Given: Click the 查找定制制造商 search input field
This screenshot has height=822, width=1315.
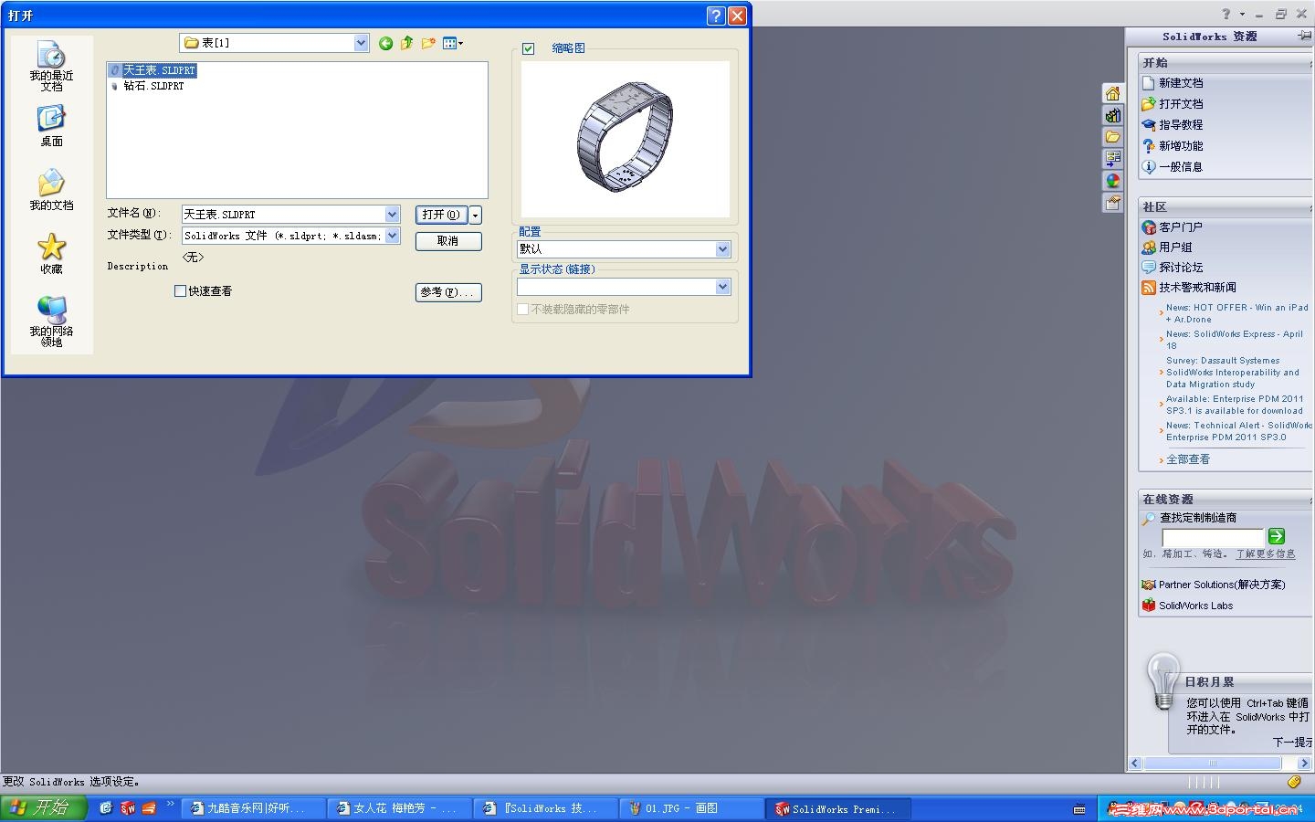Looking at the screenshot, I should tap(1213, 537).
